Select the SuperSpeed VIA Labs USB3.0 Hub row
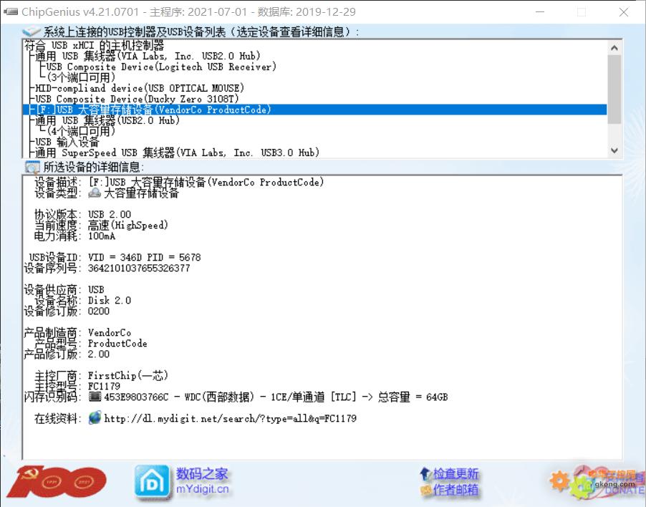646x507 pixels. pyautogui.click(x=177, y=153)
